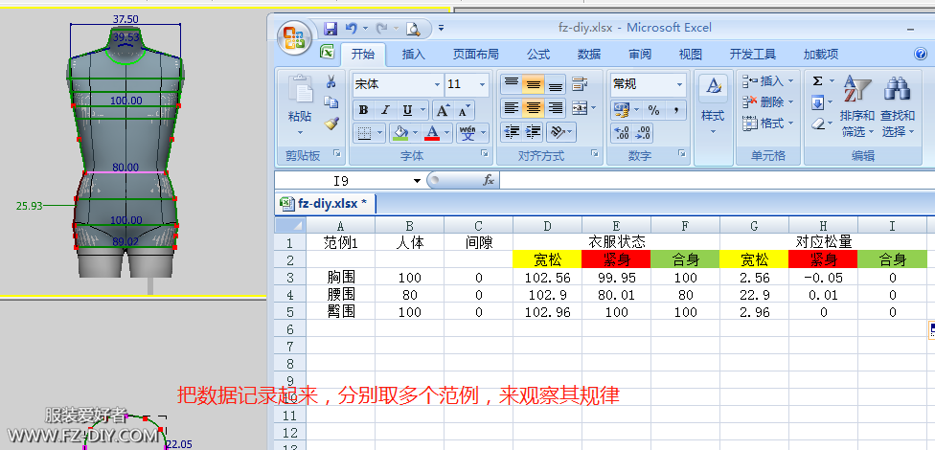Viewport: 935px width, 450px height.
Task: Click the Fill down arrow icon
Action: [817, 102]
